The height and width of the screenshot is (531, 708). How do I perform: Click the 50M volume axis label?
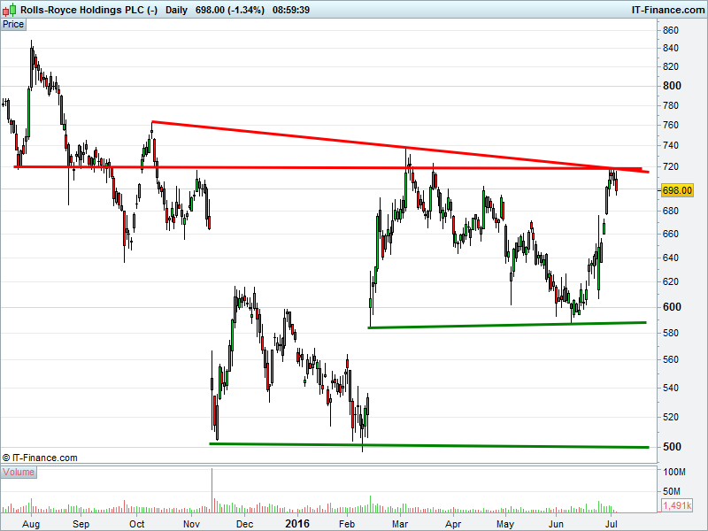672,491
